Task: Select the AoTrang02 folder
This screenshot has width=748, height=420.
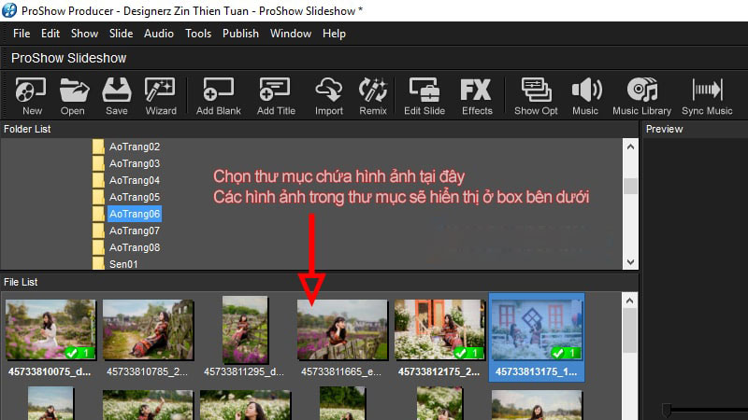Action: pos(135,147)
